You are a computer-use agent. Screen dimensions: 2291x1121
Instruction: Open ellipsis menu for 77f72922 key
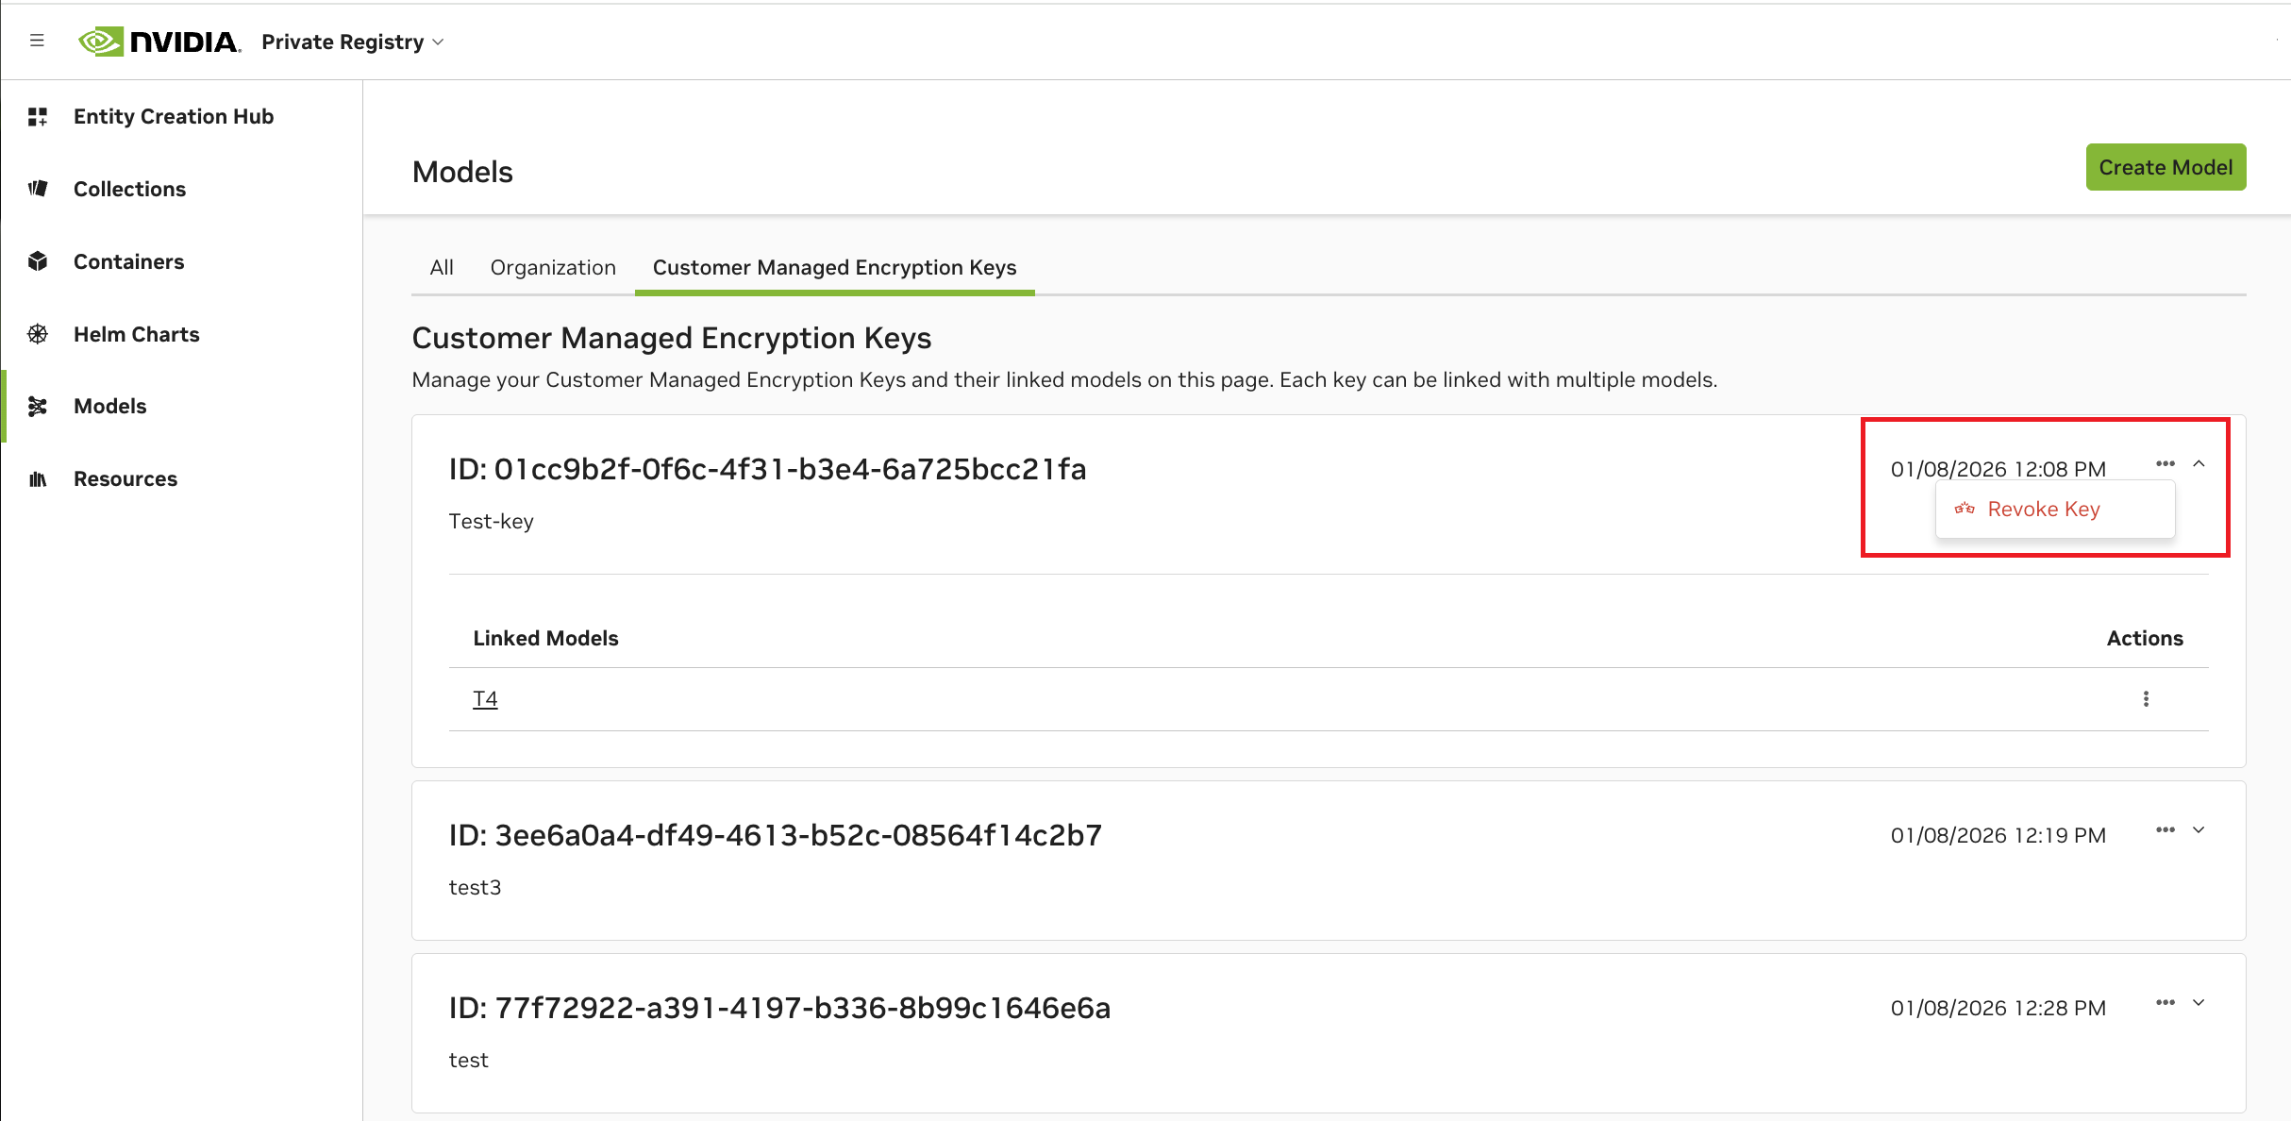(2165, 1003)
